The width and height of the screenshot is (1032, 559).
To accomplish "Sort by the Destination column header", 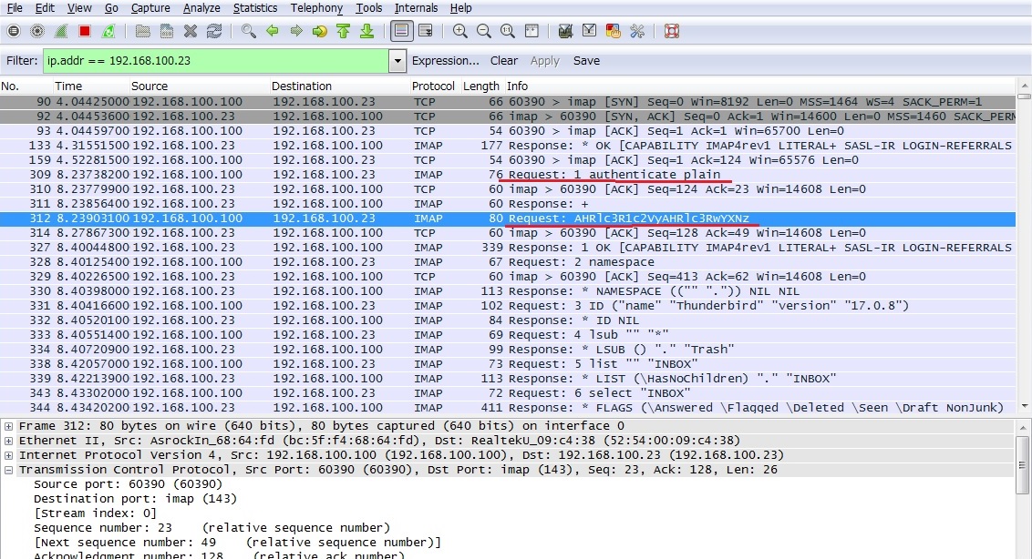I will [340, 86].
